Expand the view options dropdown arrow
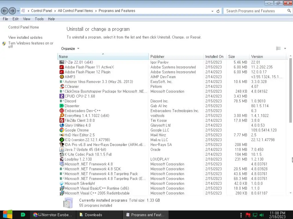Screen dimensions: 293x219 [285, 48]
